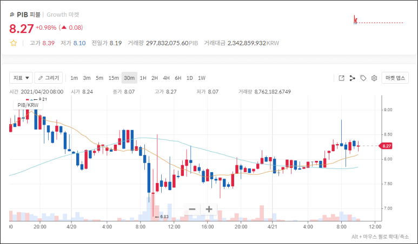The width and height of the screenshot is (418, 244).
Task: Click the 그리기 drawing tools button
Action: click(x=49, y=78)
